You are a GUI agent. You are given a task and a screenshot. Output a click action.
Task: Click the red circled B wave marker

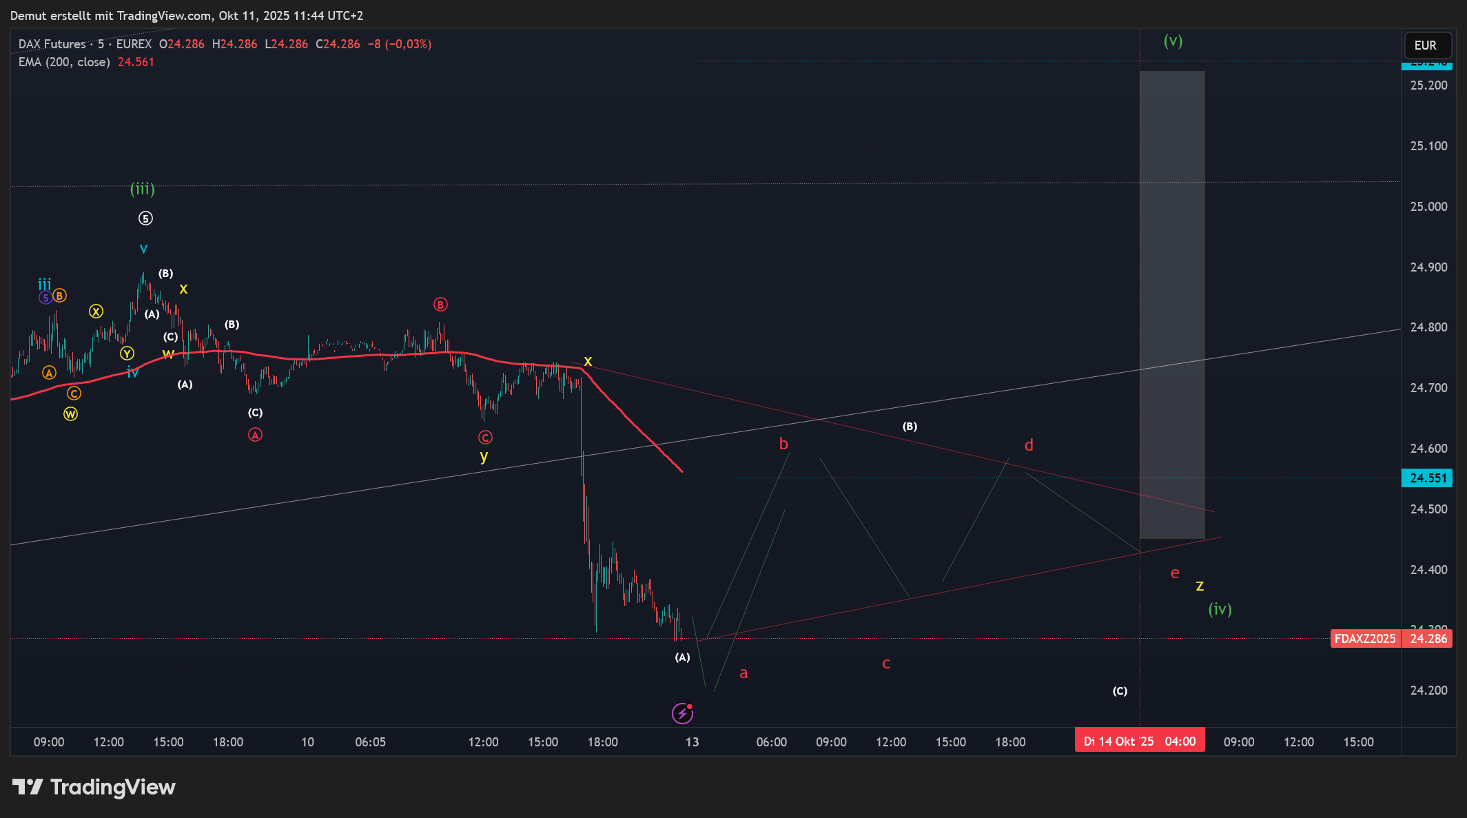pyautogui.click(x=440, y=305)
